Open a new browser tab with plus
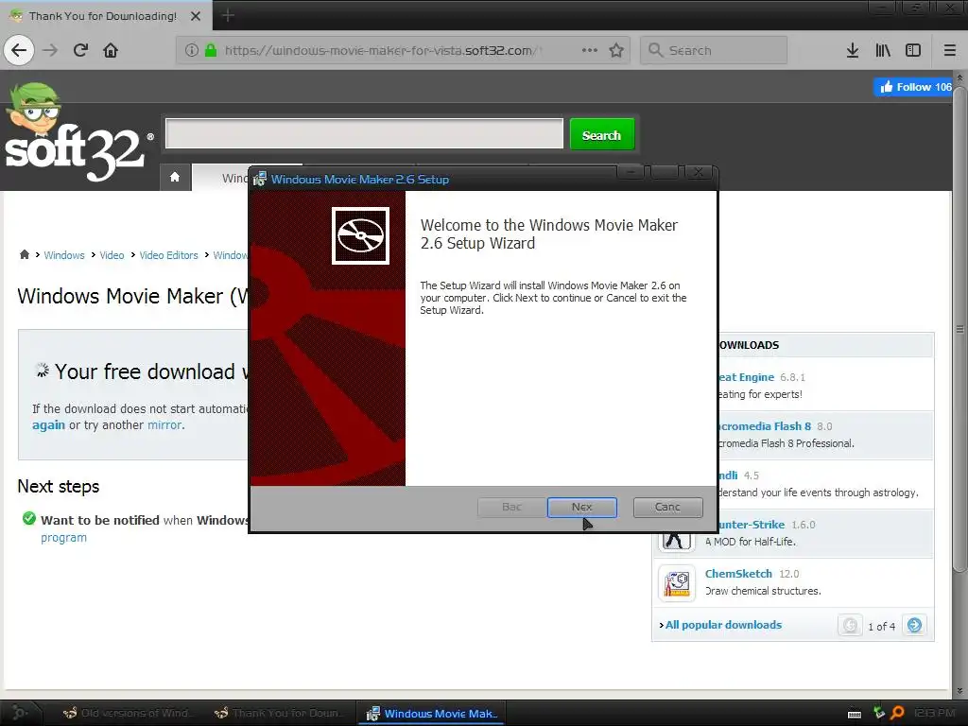Image resolution: width=968 pixels, height=726 pixels. [228, 15]
